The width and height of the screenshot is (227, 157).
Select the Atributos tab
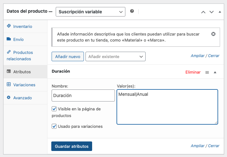(25, 72)
